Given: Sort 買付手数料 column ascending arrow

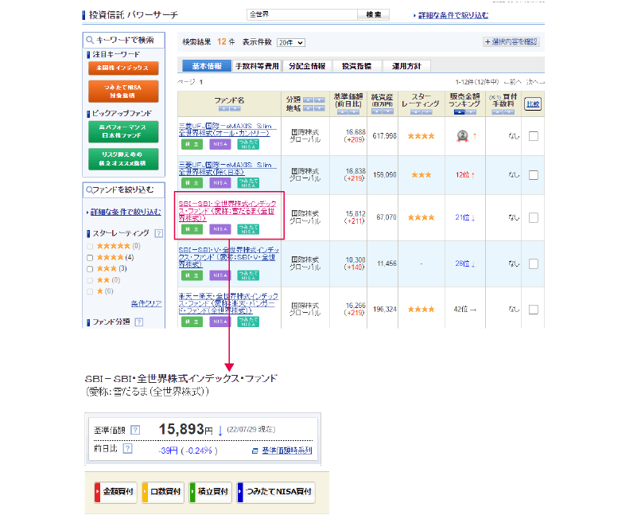Looking at the screenshot, I should (x=497, y=112).
